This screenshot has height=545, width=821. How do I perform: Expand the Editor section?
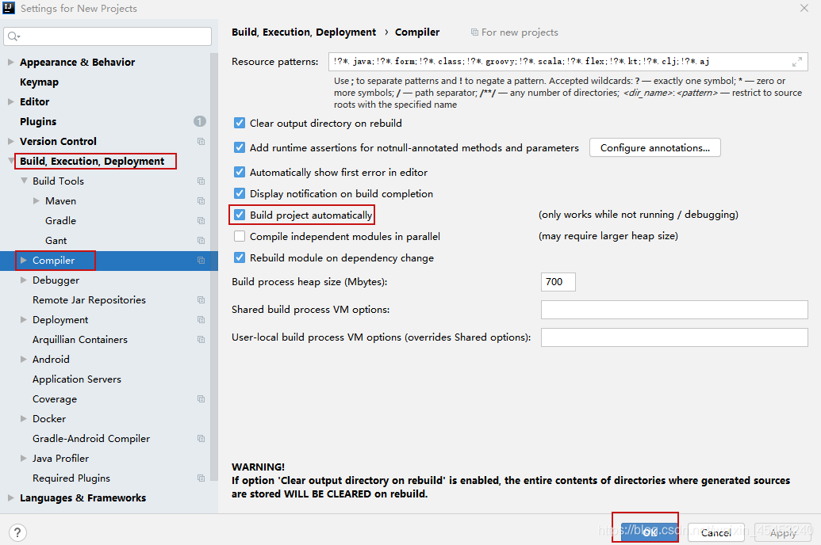coord(10,101)
